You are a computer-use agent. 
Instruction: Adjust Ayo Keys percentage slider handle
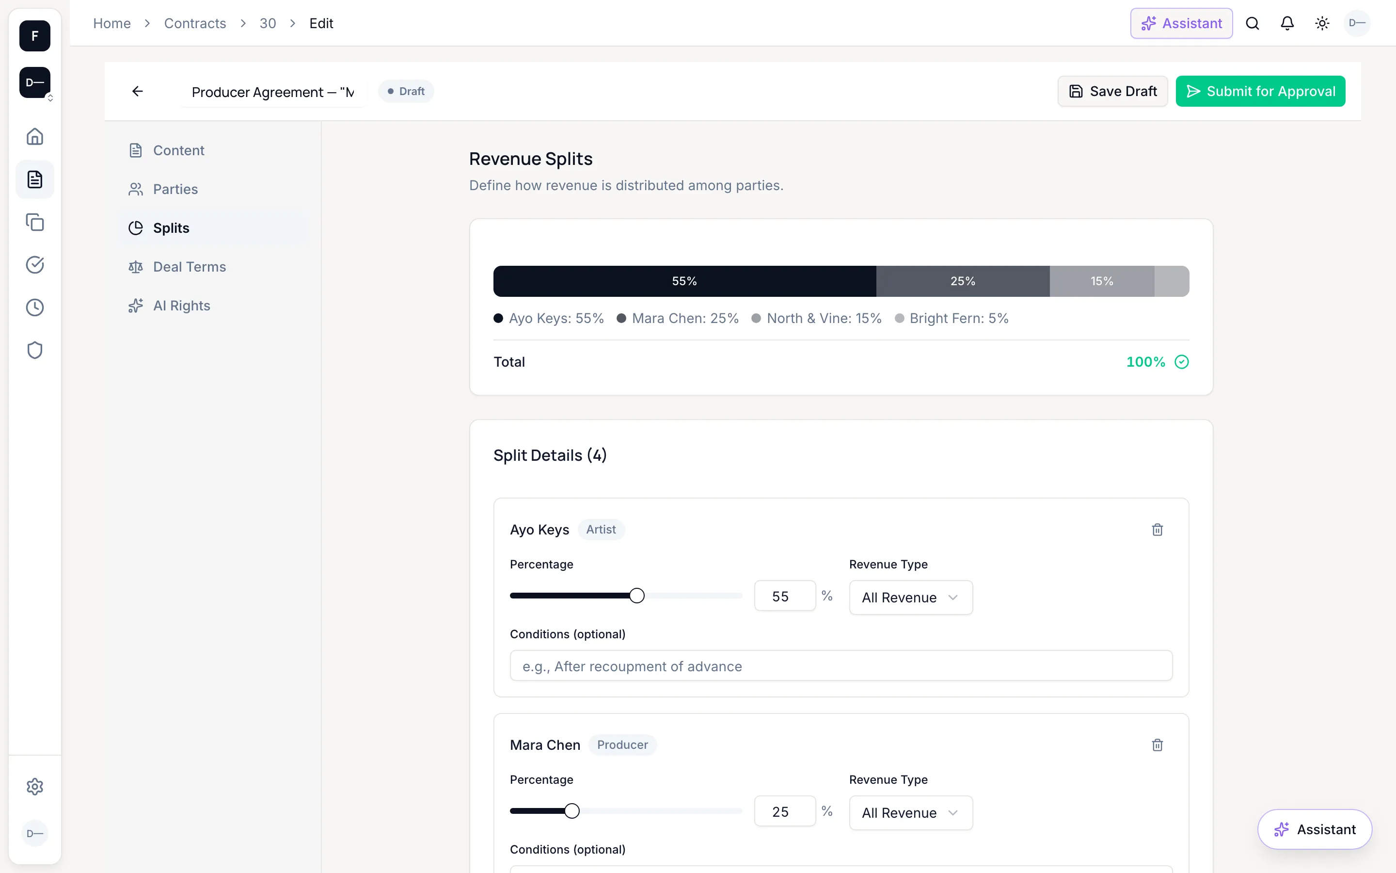coord(637,596)
